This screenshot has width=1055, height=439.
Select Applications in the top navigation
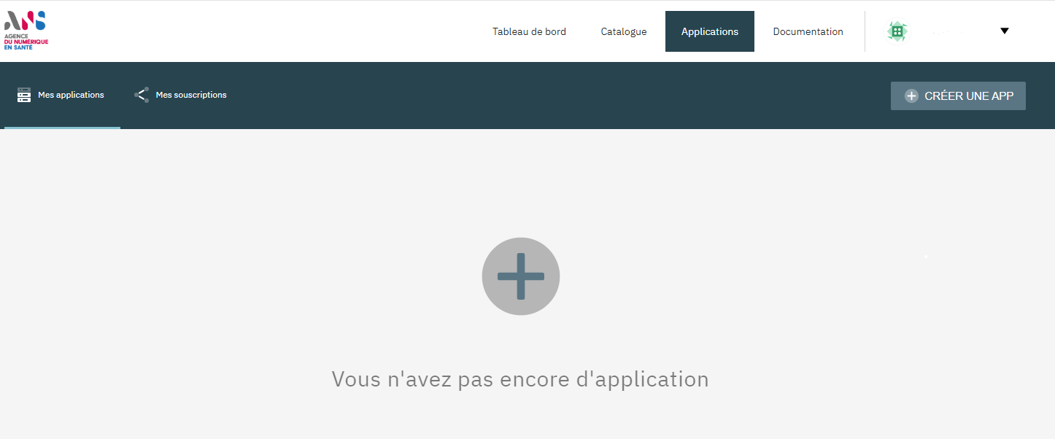(x=709, y=31)
